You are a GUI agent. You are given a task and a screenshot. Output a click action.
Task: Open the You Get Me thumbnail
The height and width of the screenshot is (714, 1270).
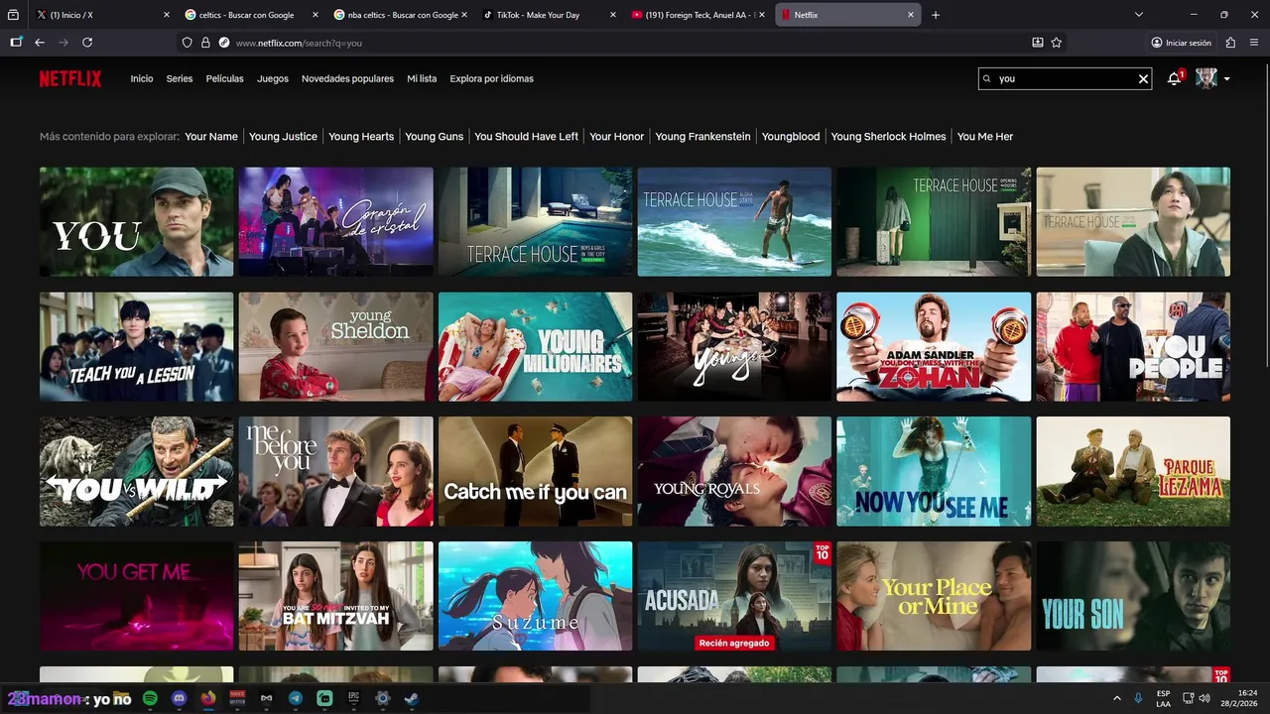tap(137, 596)
